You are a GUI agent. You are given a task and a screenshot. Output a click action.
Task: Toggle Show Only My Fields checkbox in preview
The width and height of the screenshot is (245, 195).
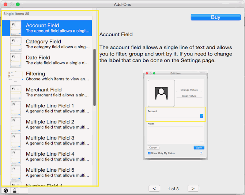click(149, 153)
